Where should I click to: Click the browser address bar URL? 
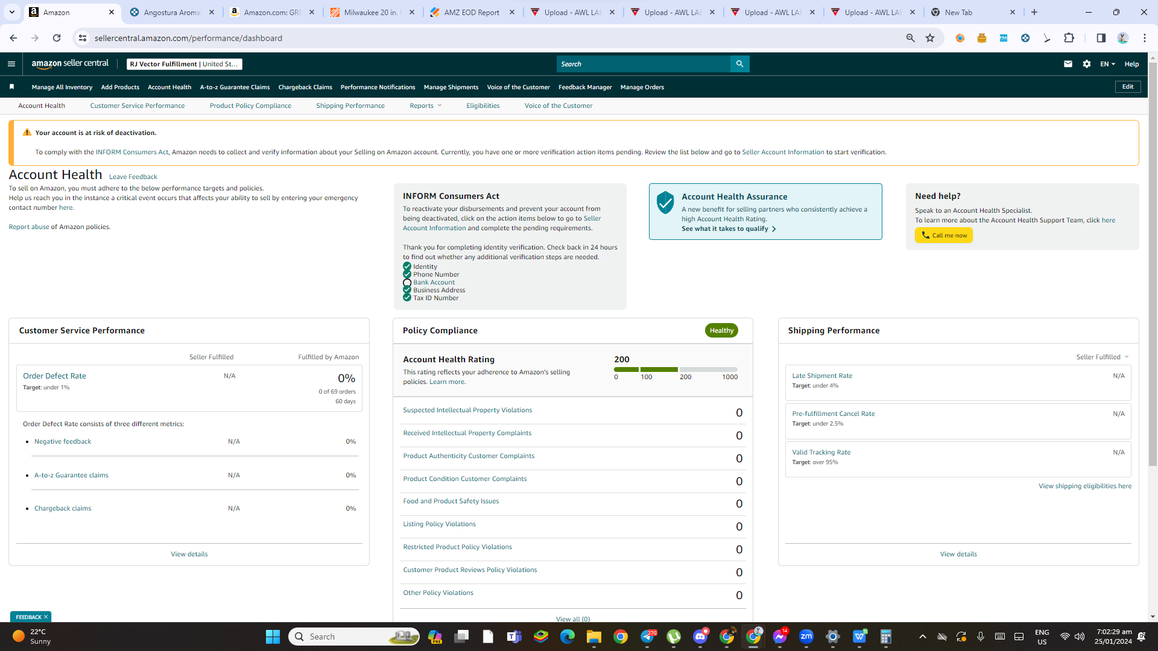tap(188, 38)
